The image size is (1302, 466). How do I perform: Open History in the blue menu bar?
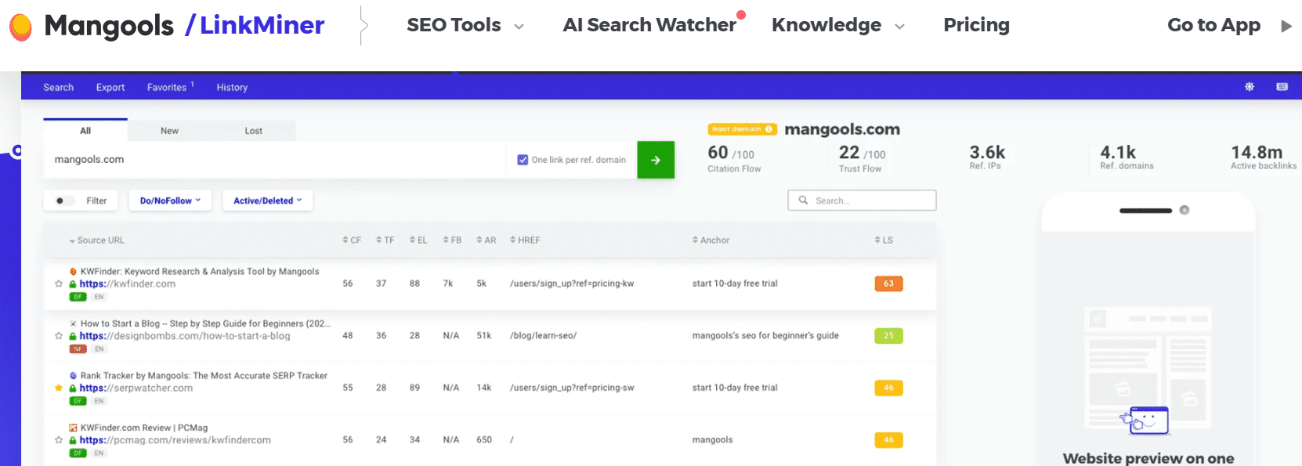[x=232, y=87]
